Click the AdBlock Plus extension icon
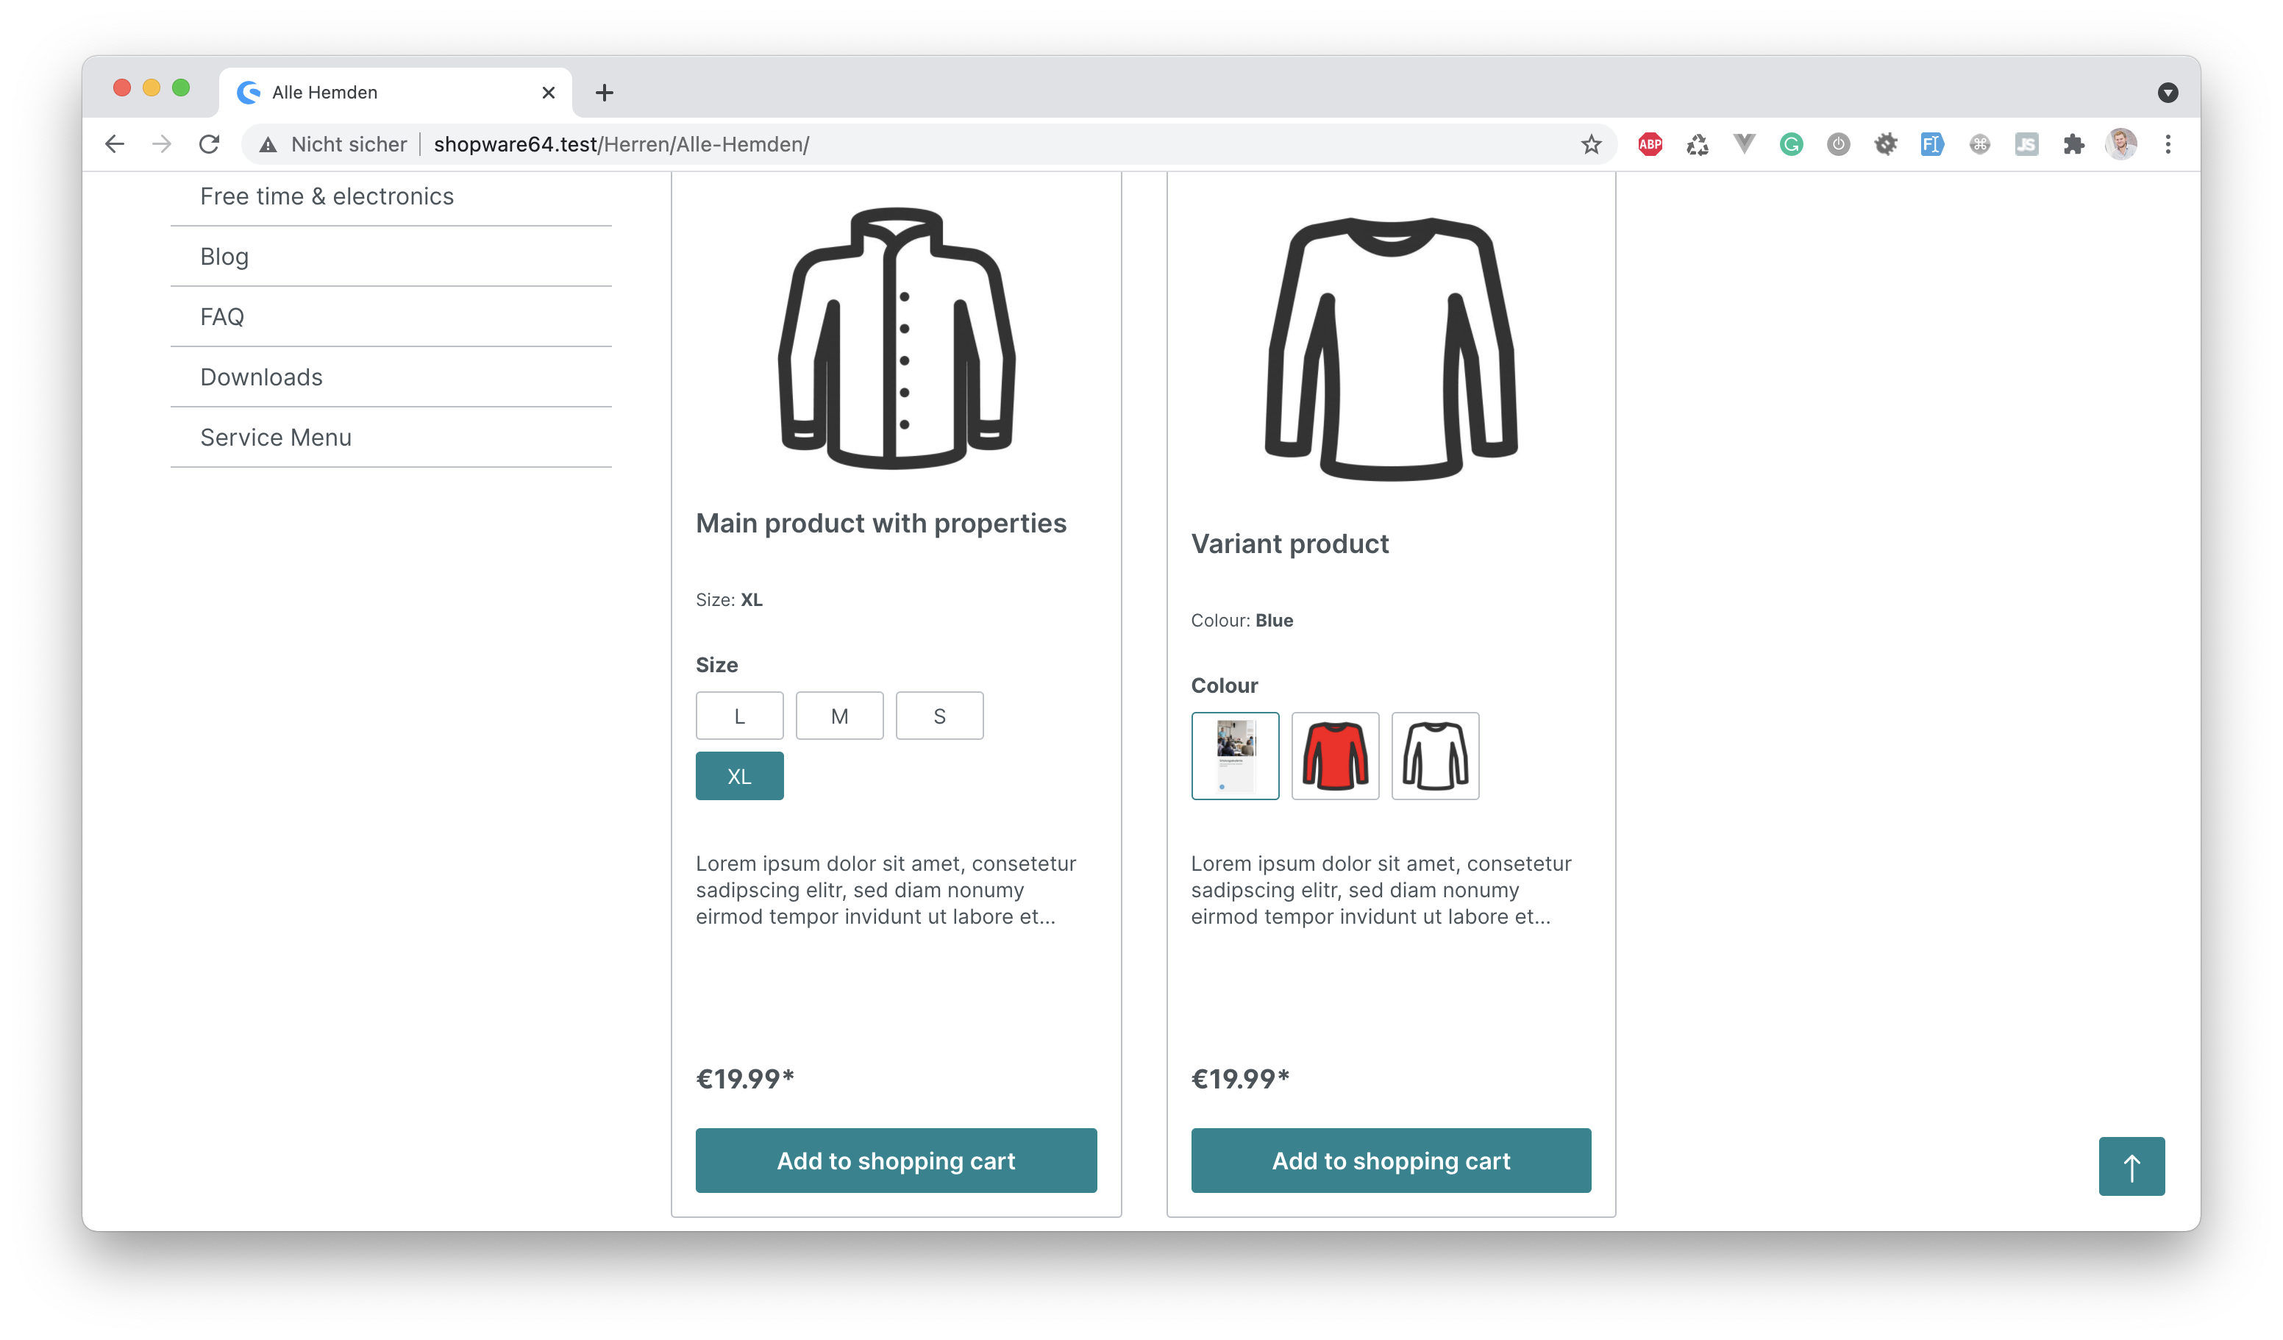Viewport: 2283px width, 1340px height. click(x=1650, y=144)
